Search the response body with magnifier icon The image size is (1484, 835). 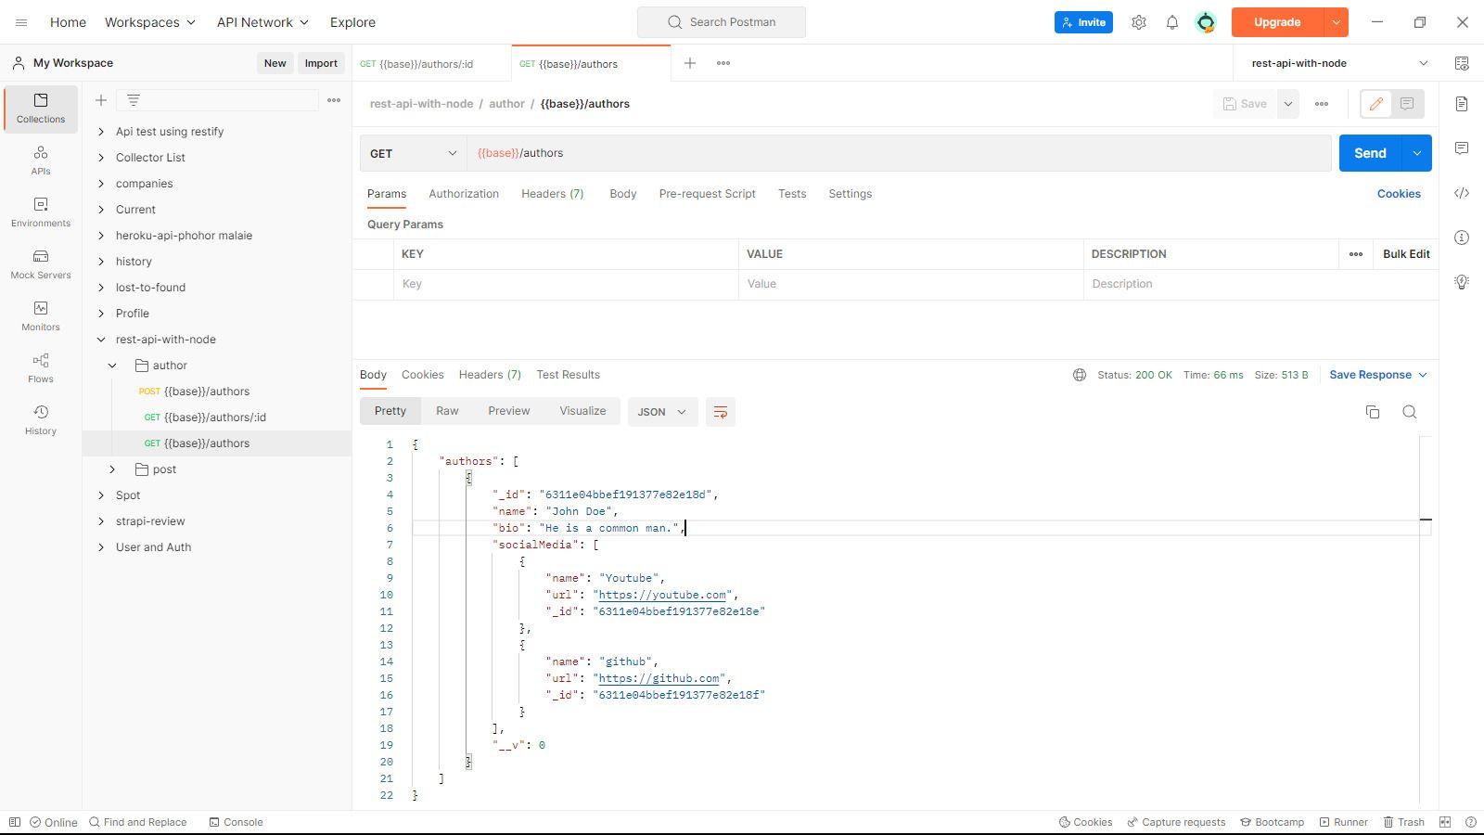[1410, 412]
